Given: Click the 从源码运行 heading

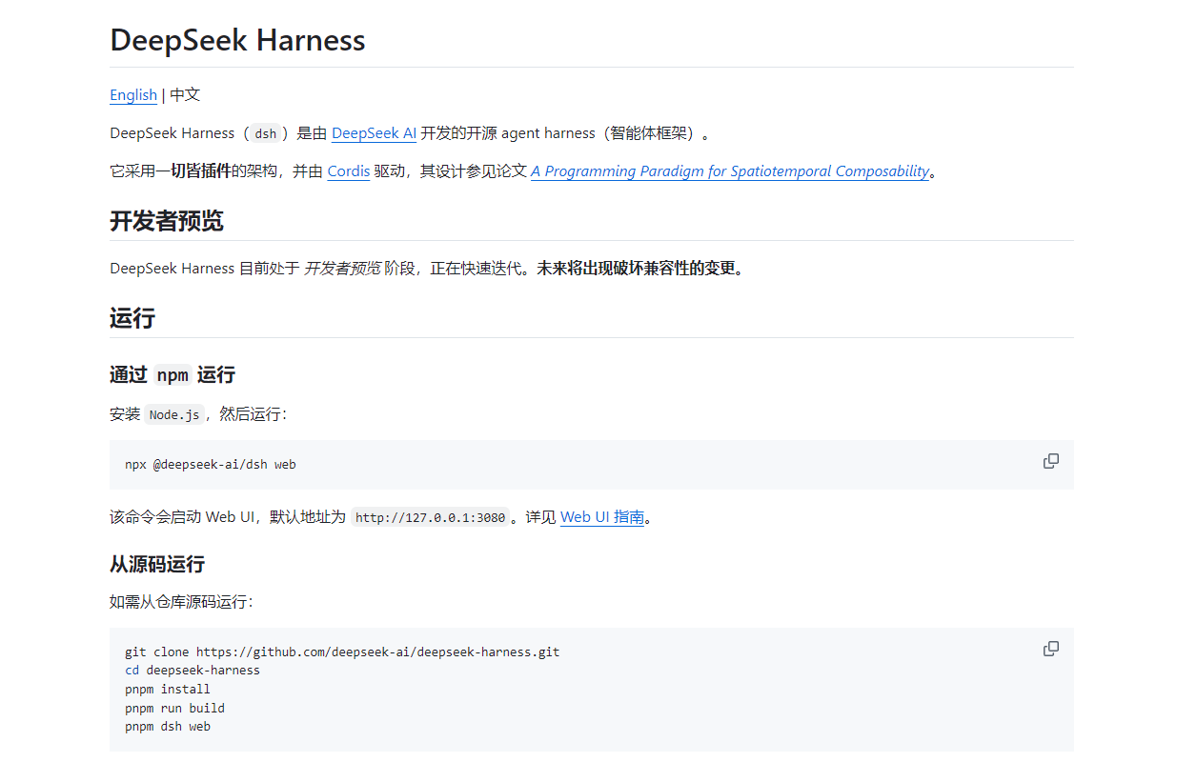Looking at the screenshot, I should (x=157, y=564).
